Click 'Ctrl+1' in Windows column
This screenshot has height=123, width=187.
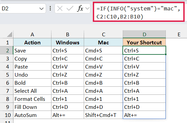68,99
